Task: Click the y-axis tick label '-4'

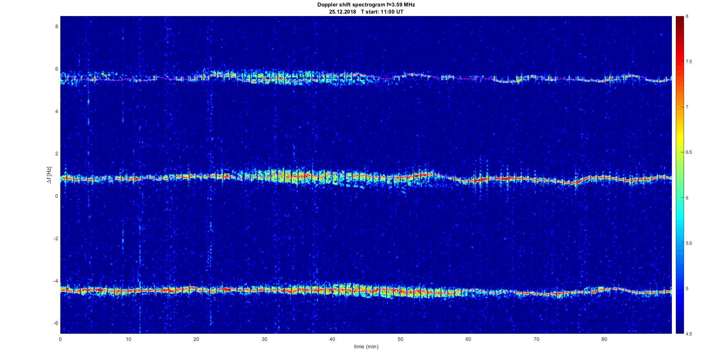Action: [56, 281]
